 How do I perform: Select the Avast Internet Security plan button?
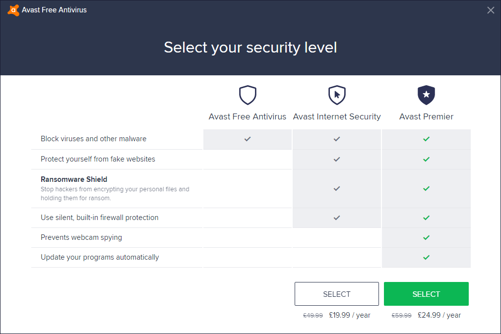click(x=337, y=294)
